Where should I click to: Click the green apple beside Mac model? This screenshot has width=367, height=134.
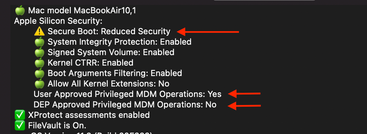point(20,11)
